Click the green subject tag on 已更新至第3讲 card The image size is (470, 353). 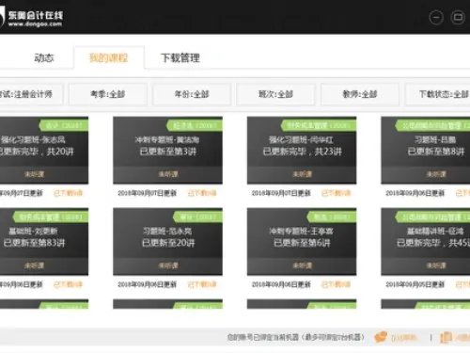(x=195, y=125)
